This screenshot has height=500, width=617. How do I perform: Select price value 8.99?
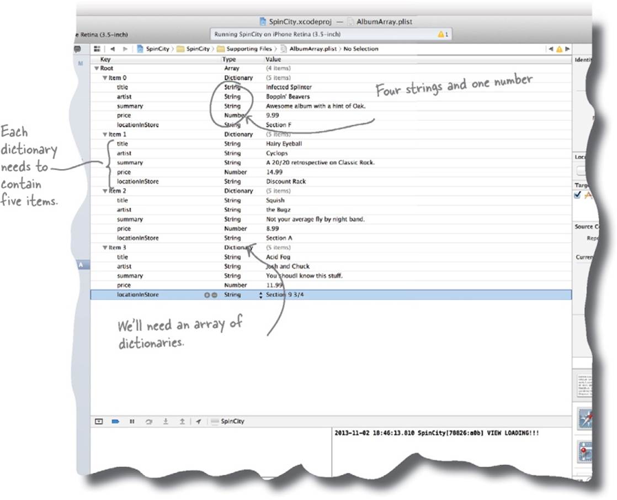(272, 229)
